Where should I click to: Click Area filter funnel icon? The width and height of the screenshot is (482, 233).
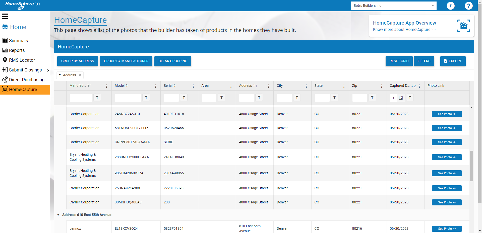[x=221, y=97]
